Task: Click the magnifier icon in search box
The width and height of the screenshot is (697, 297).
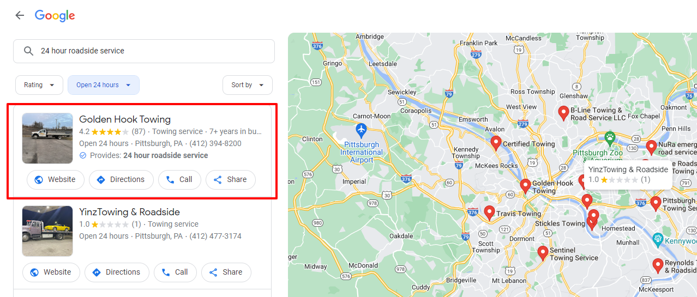Action: tap(29, 51)
